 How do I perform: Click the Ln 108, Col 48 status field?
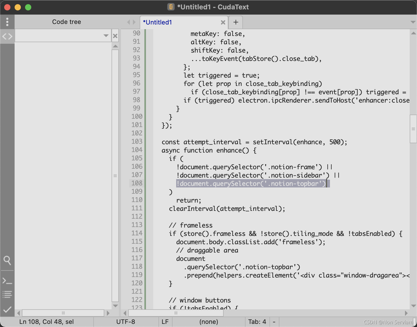[47, 322]
